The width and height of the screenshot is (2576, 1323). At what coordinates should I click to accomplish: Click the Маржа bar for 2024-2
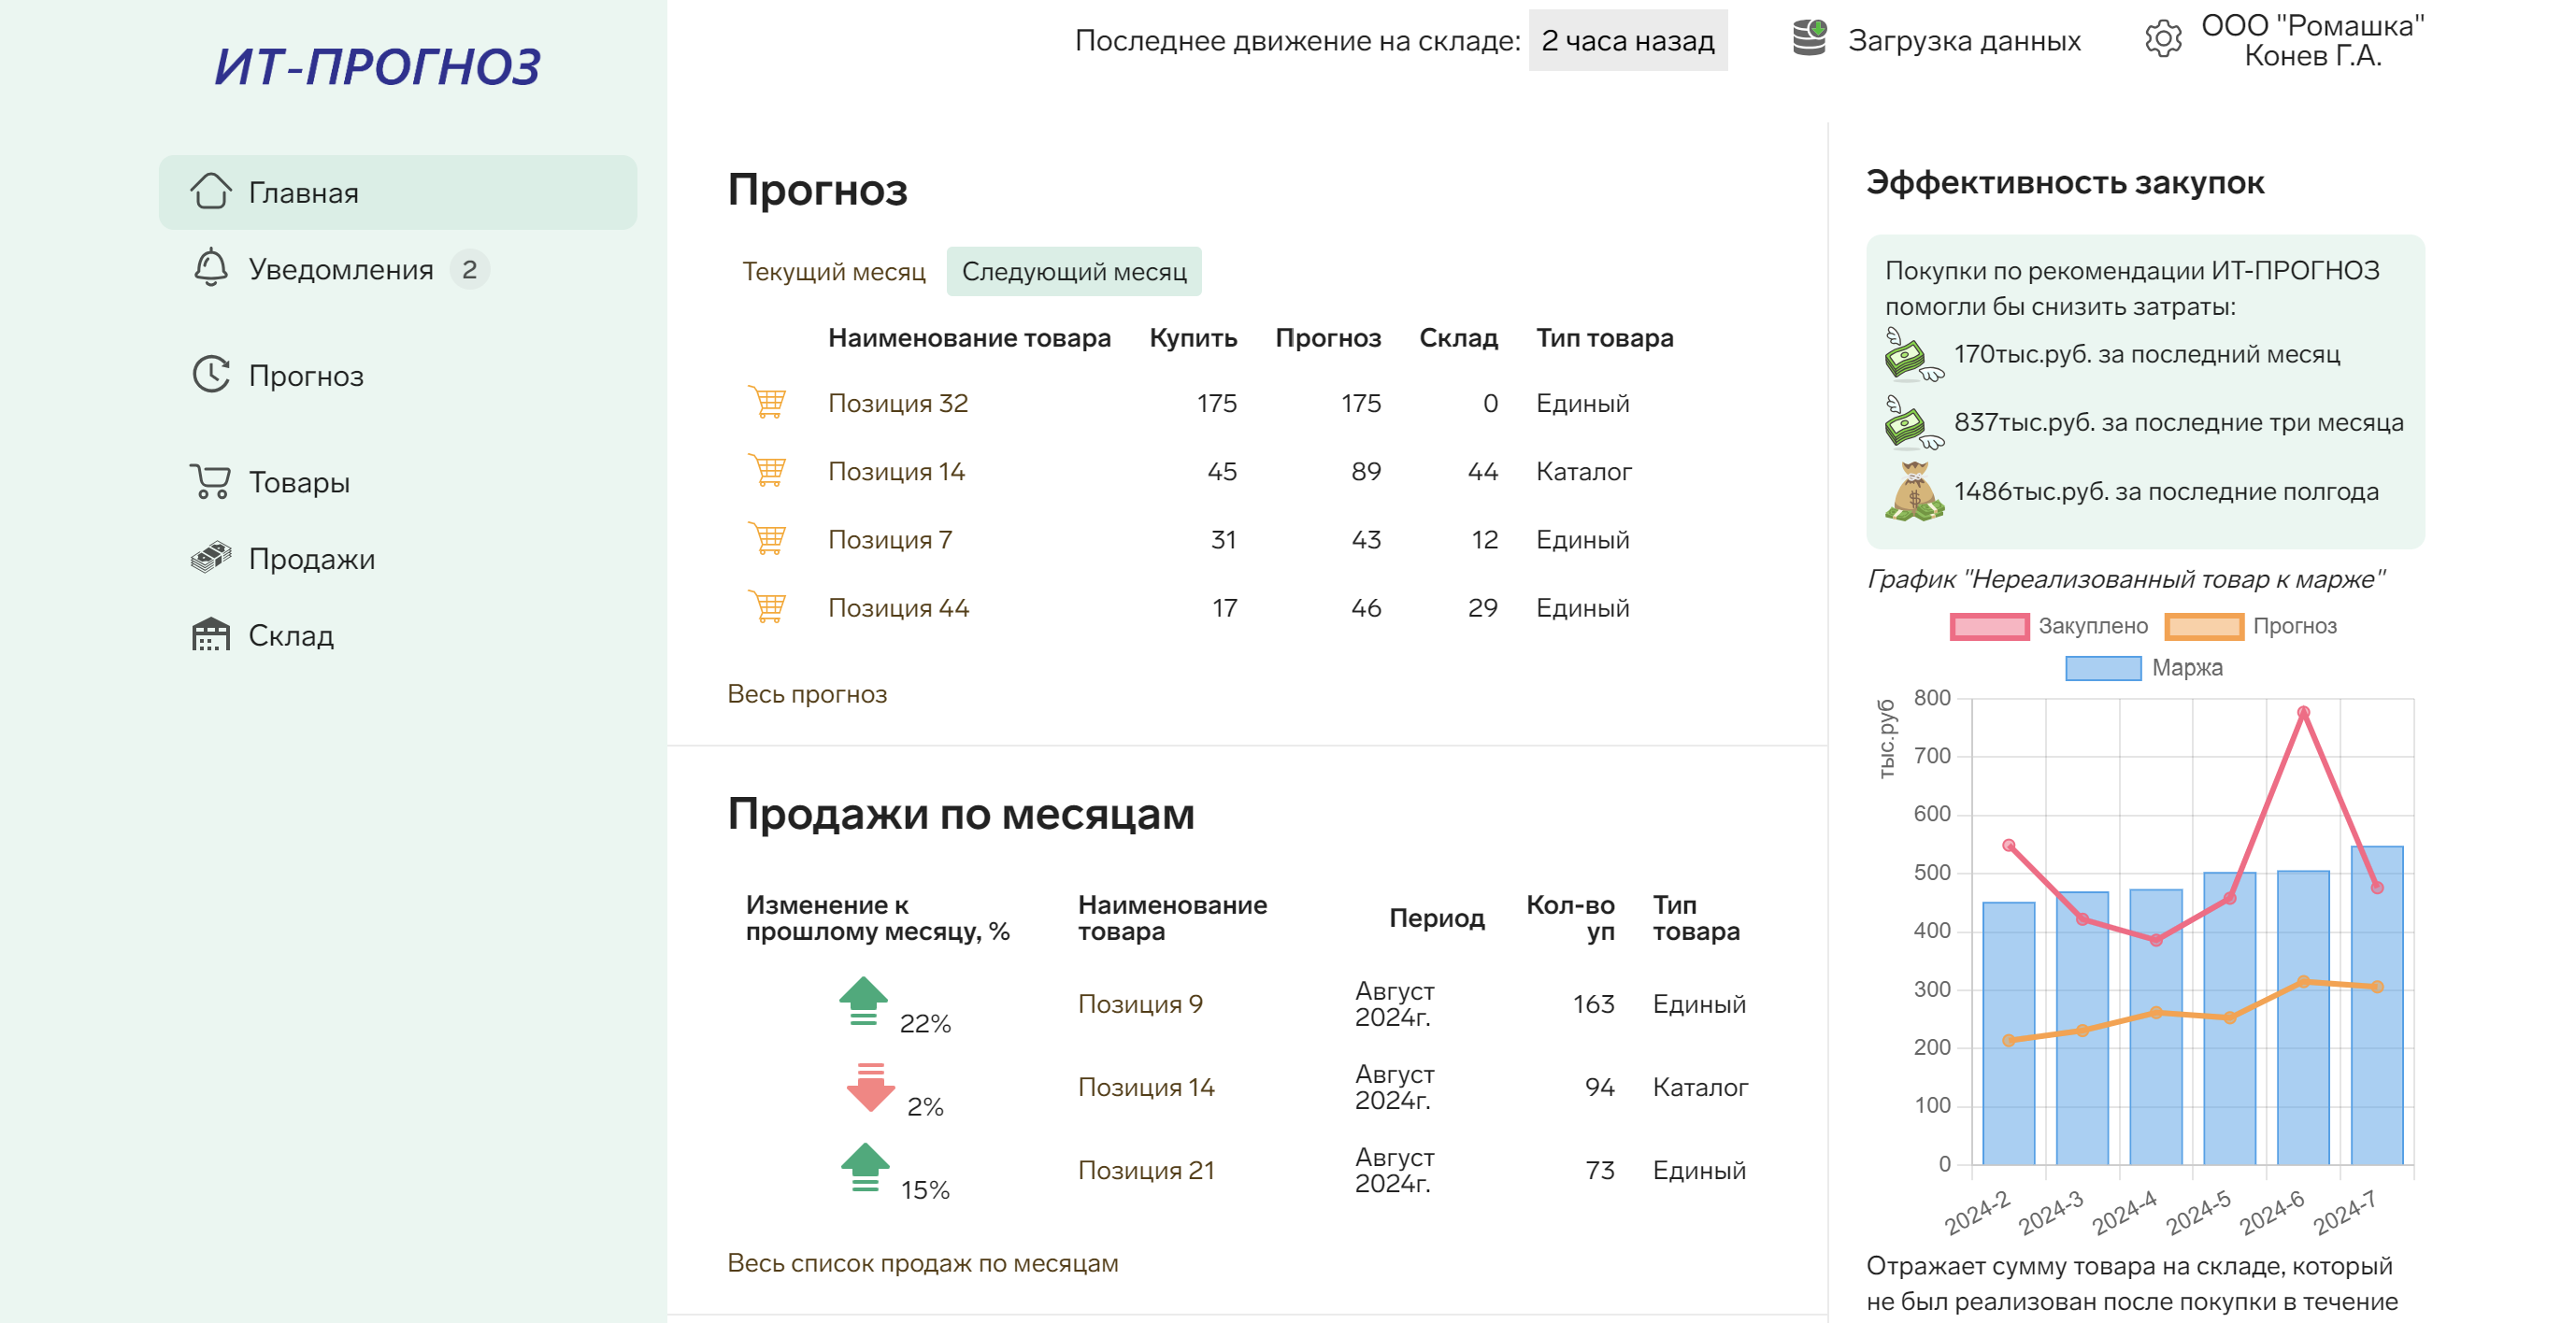click(2008, 1032)
